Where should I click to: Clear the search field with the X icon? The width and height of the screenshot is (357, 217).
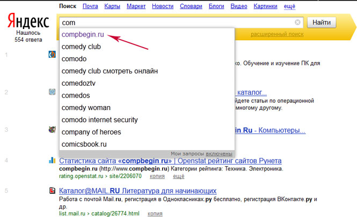click(x=297, y=23)
